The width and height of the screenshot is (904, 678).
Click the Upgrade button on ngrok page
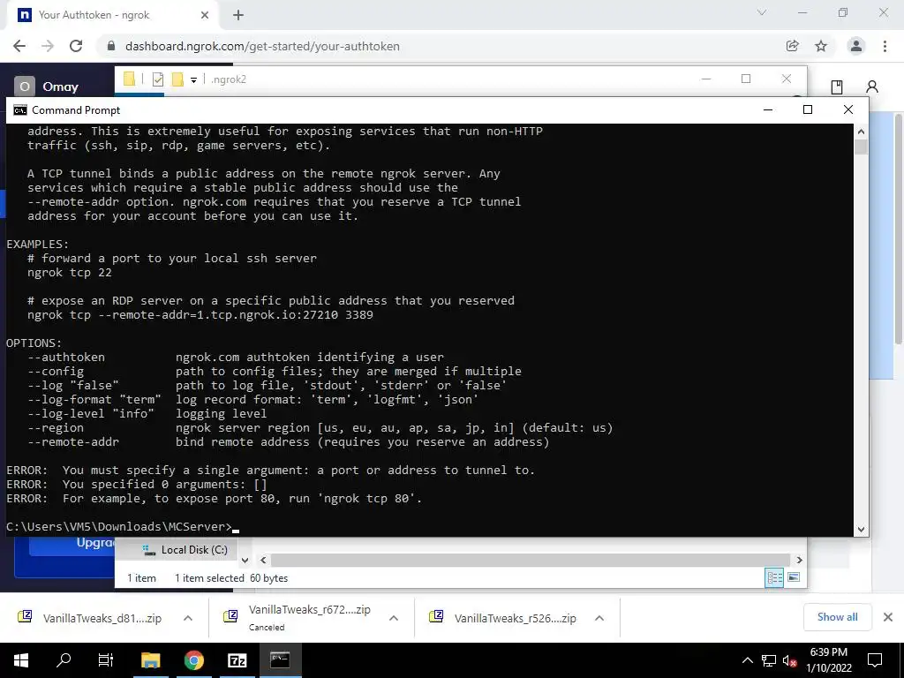point(72,546)
